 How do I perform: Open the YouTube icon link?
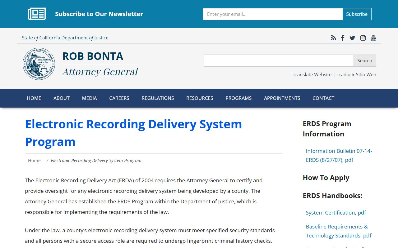click(x=373, y=38)
